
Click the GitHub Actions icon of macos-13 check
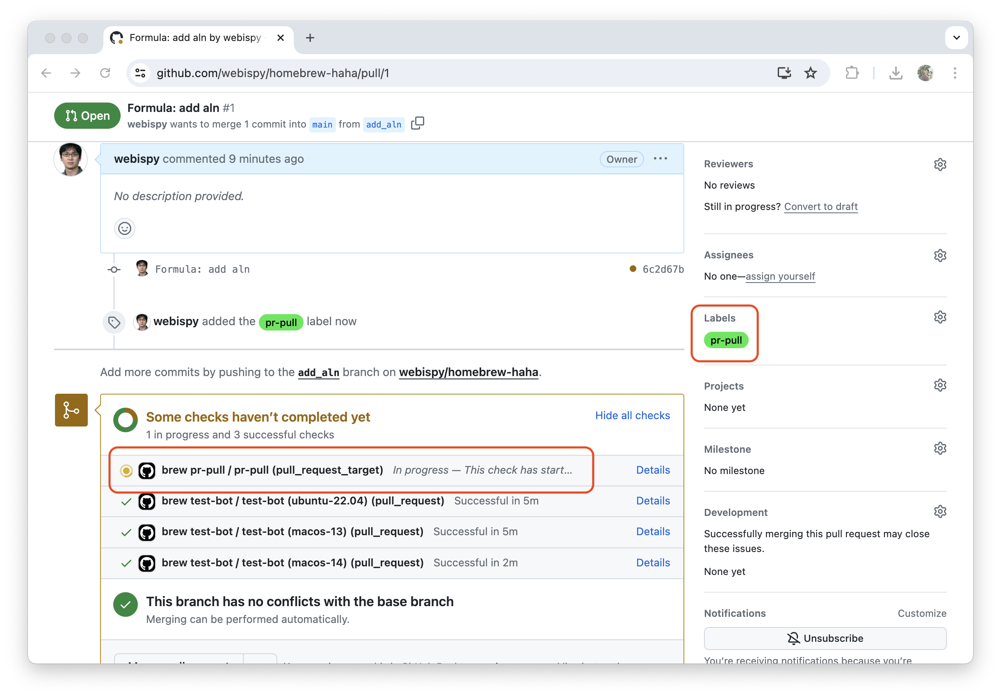pos(146,532)
